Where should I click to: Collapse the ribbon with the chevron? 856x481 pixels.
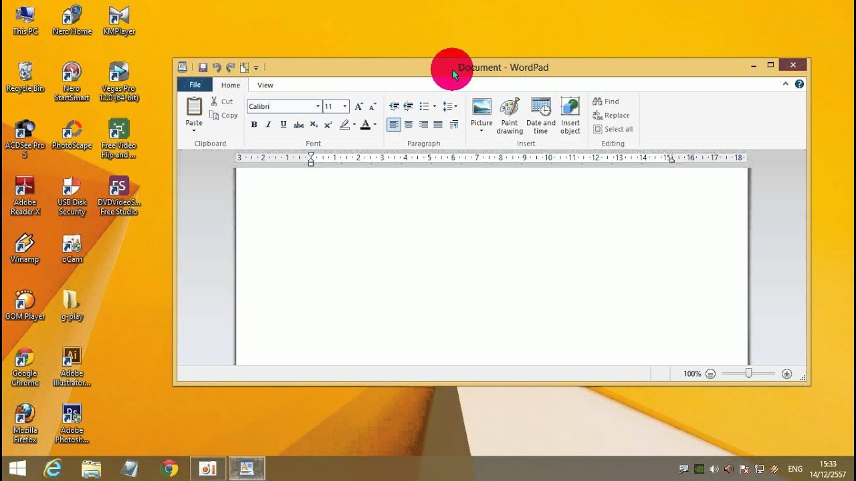(x=786, y=84)
